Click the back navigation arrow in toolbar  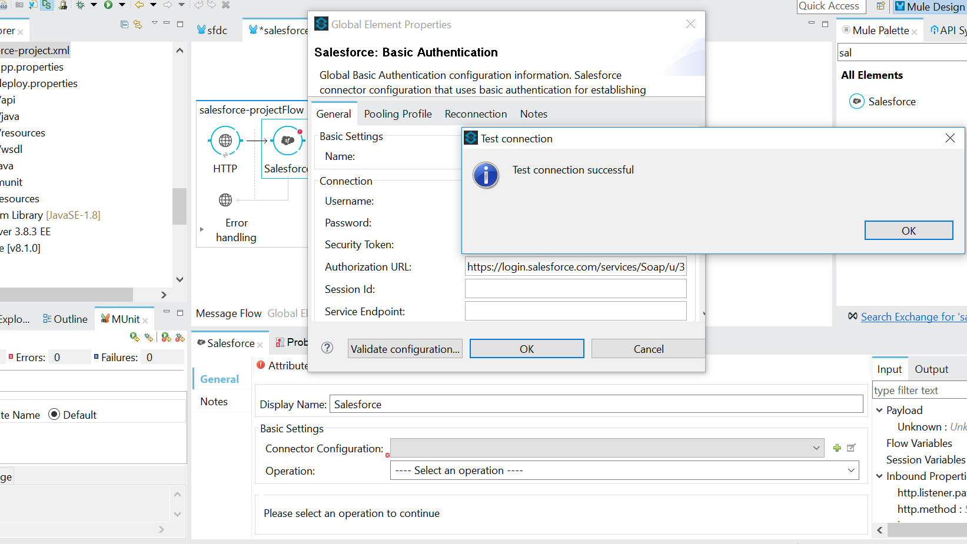coord(139,5)
